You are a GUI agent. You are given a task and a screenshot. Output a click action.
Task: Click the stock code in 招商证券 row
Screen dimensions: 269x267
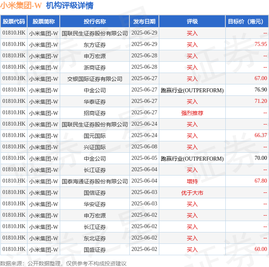pos(14,113)
